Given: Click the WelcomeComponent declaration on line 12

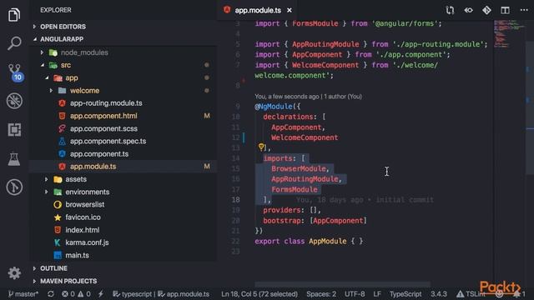Looking at the screenshot, I should pyautogui.click(x=305, y=137).
